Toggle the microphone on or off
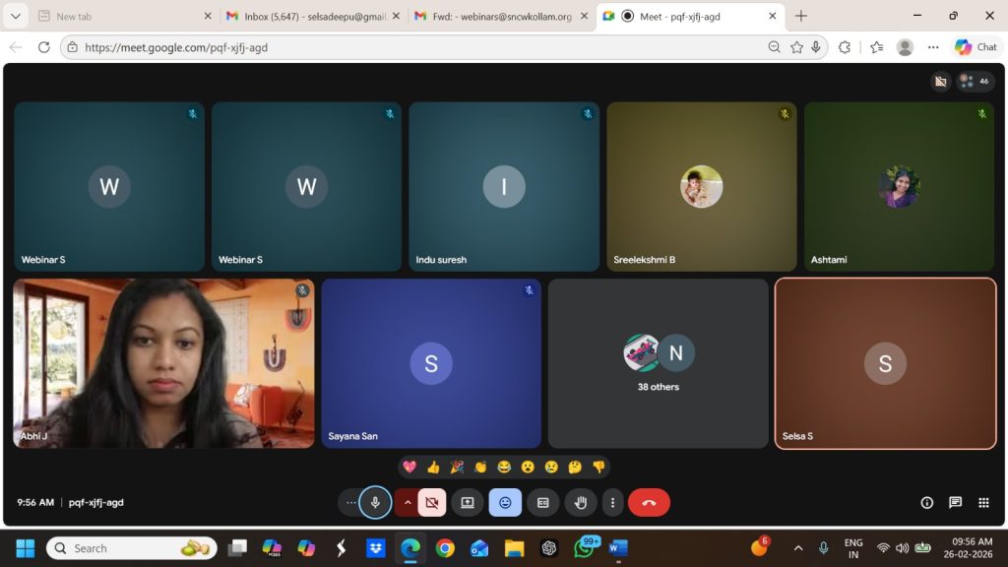The height and width of the screenshot is (567, 1008). tap(375, 502)
